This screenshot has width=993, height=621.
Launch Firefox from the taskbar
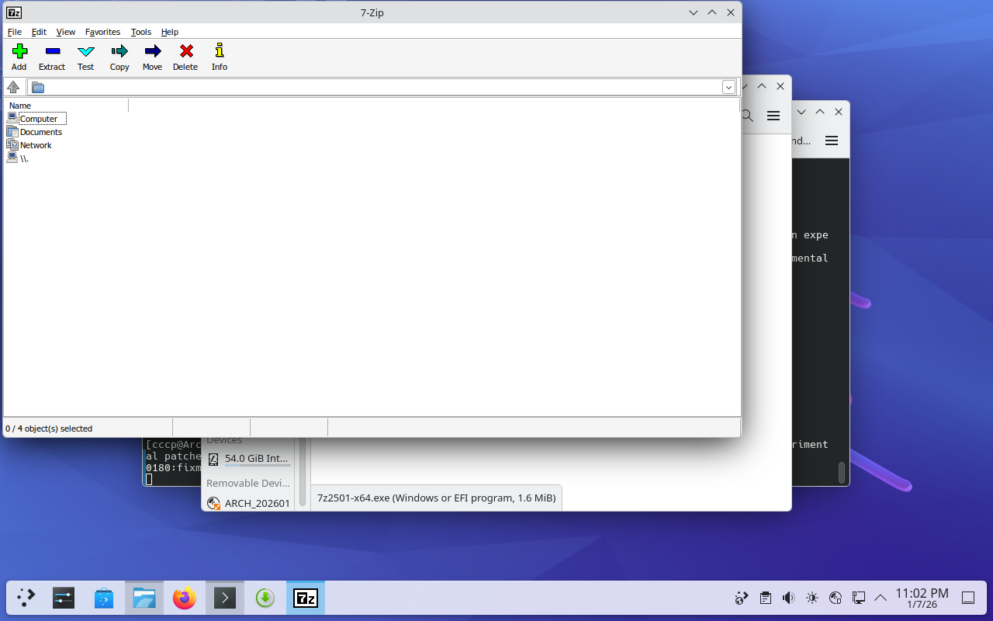[x=185, y=598]
